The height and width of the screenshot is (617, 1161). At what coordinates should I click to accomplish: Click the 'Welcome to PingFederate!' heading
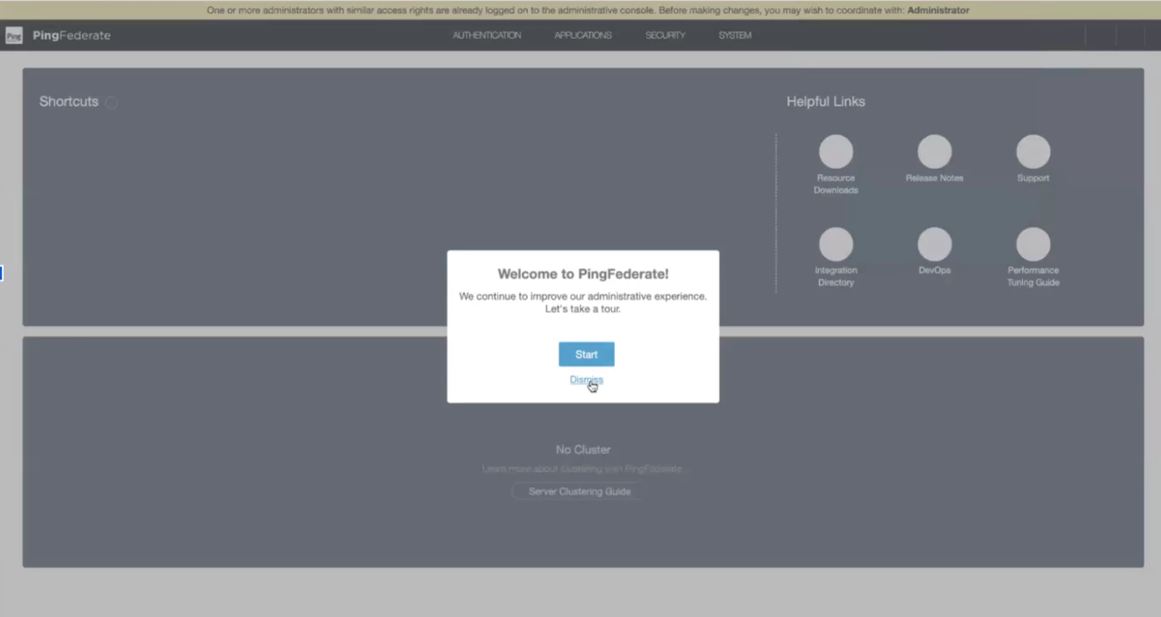coord(583,274)
